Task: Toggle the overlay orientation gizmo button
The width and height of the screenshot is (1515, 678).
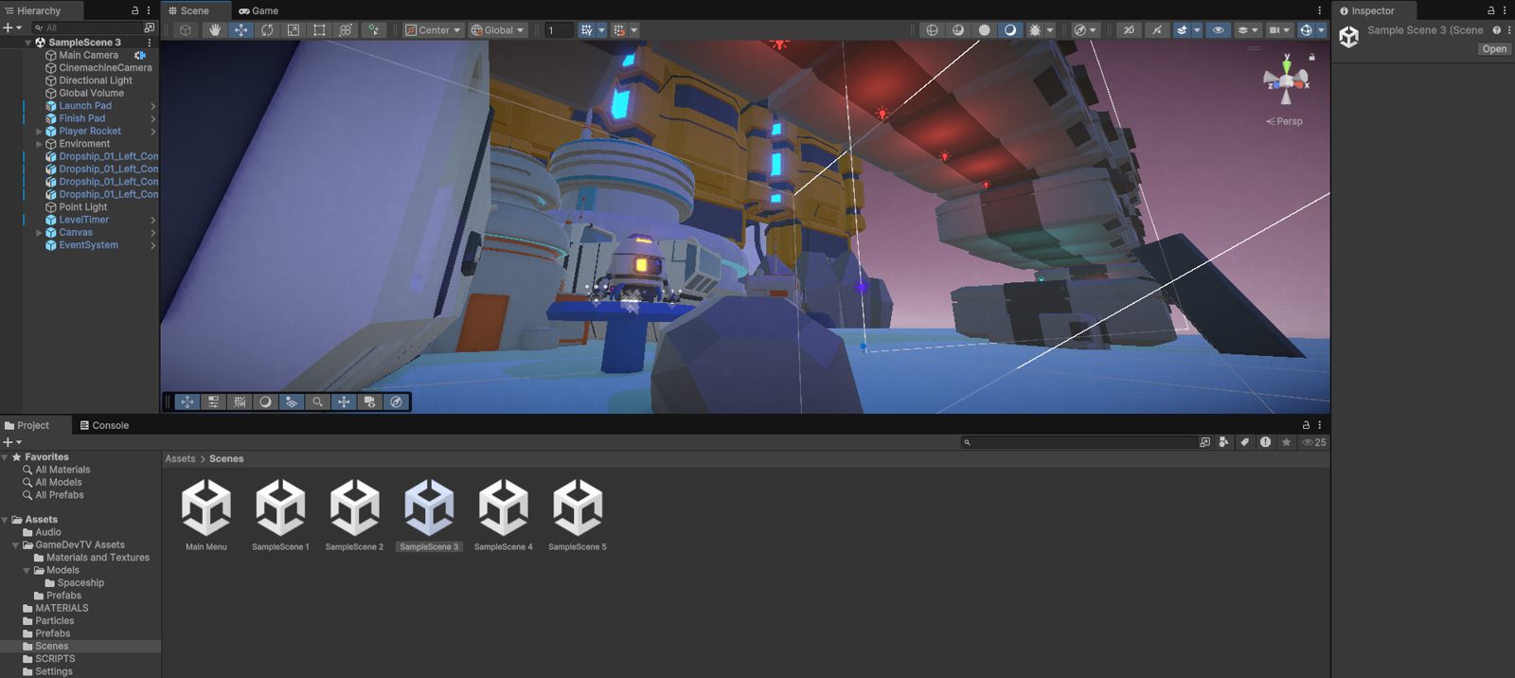Action: coord(344,401)
